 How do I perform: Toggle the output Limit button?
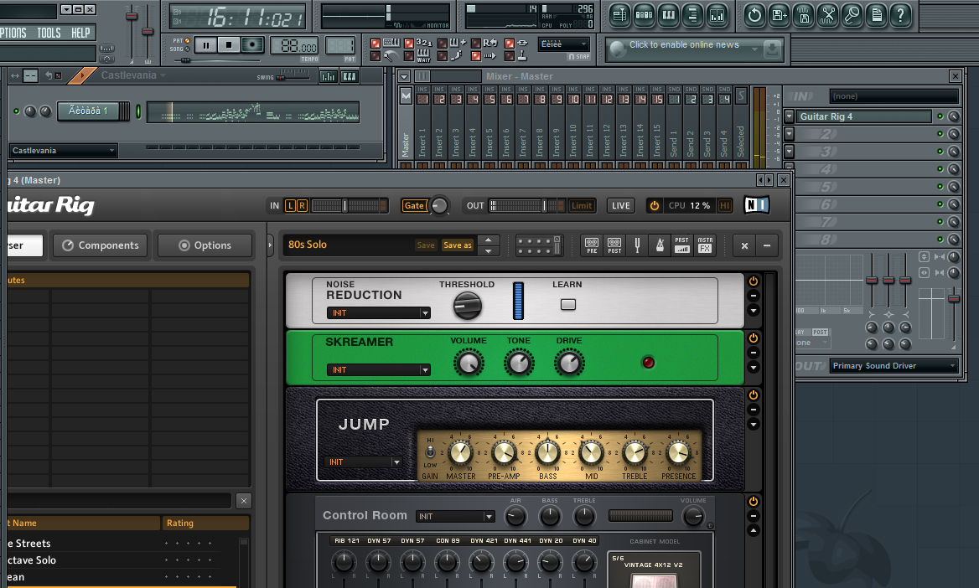tap(582, 205)
